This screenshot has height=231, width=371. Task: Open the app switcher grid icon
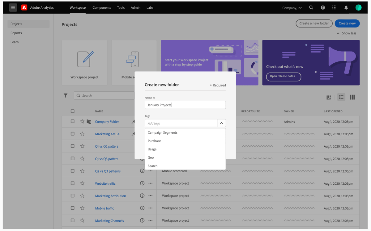[334, 7]
